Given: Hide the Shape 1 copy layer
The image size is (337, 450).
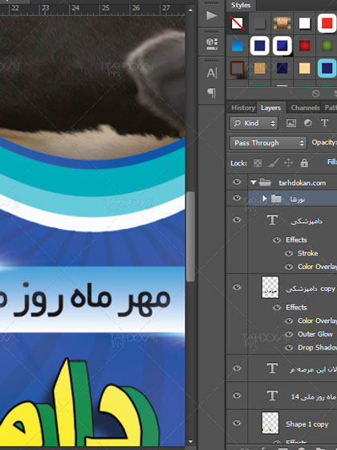Looking at the screenshot, I should point(237,423).
